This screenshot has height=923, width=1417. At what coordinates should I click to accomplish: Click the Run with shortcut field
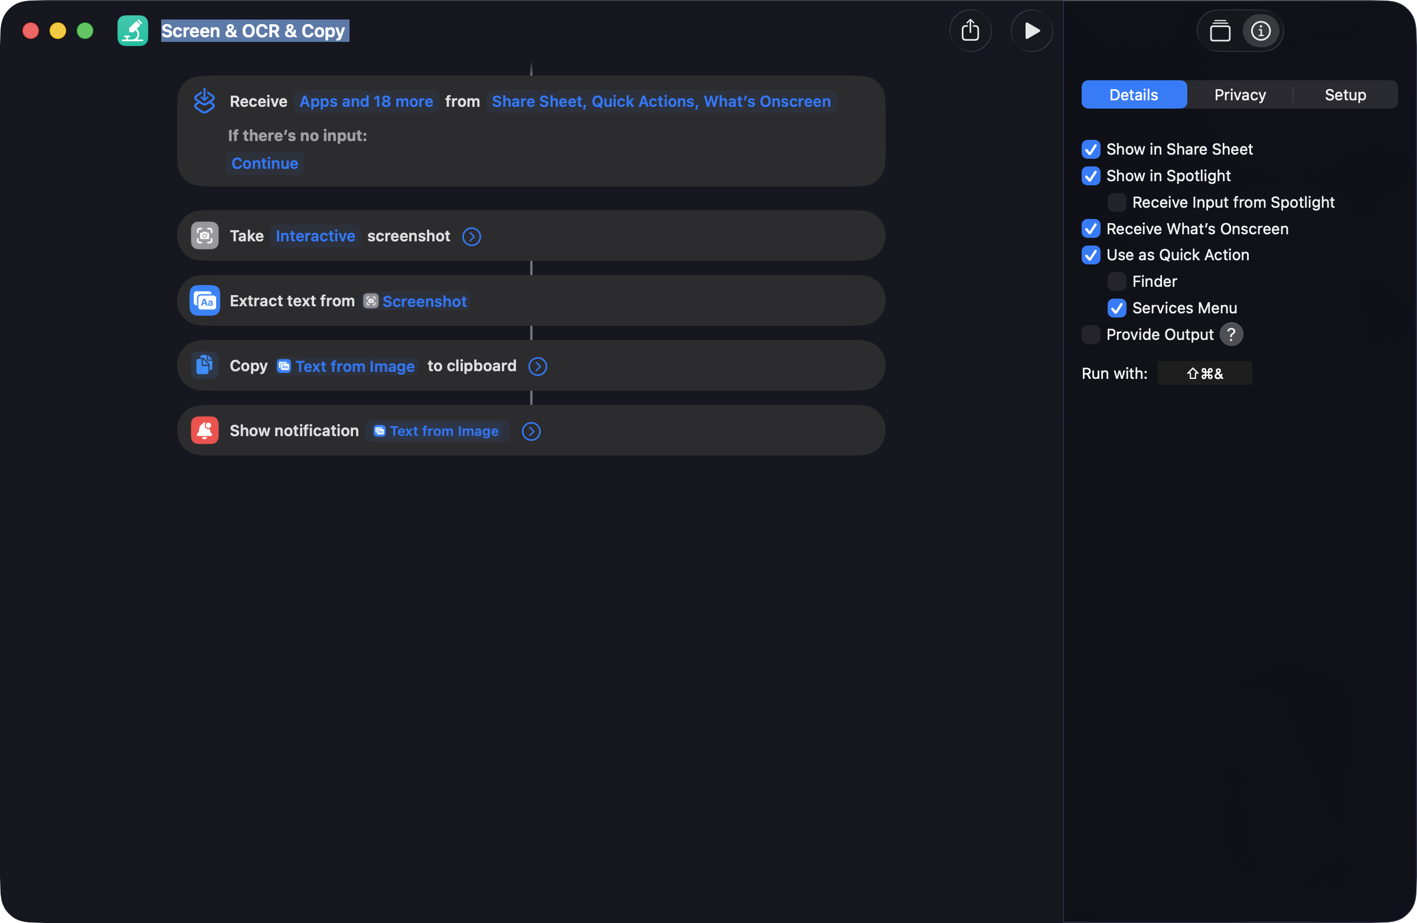coord(1204,374)
